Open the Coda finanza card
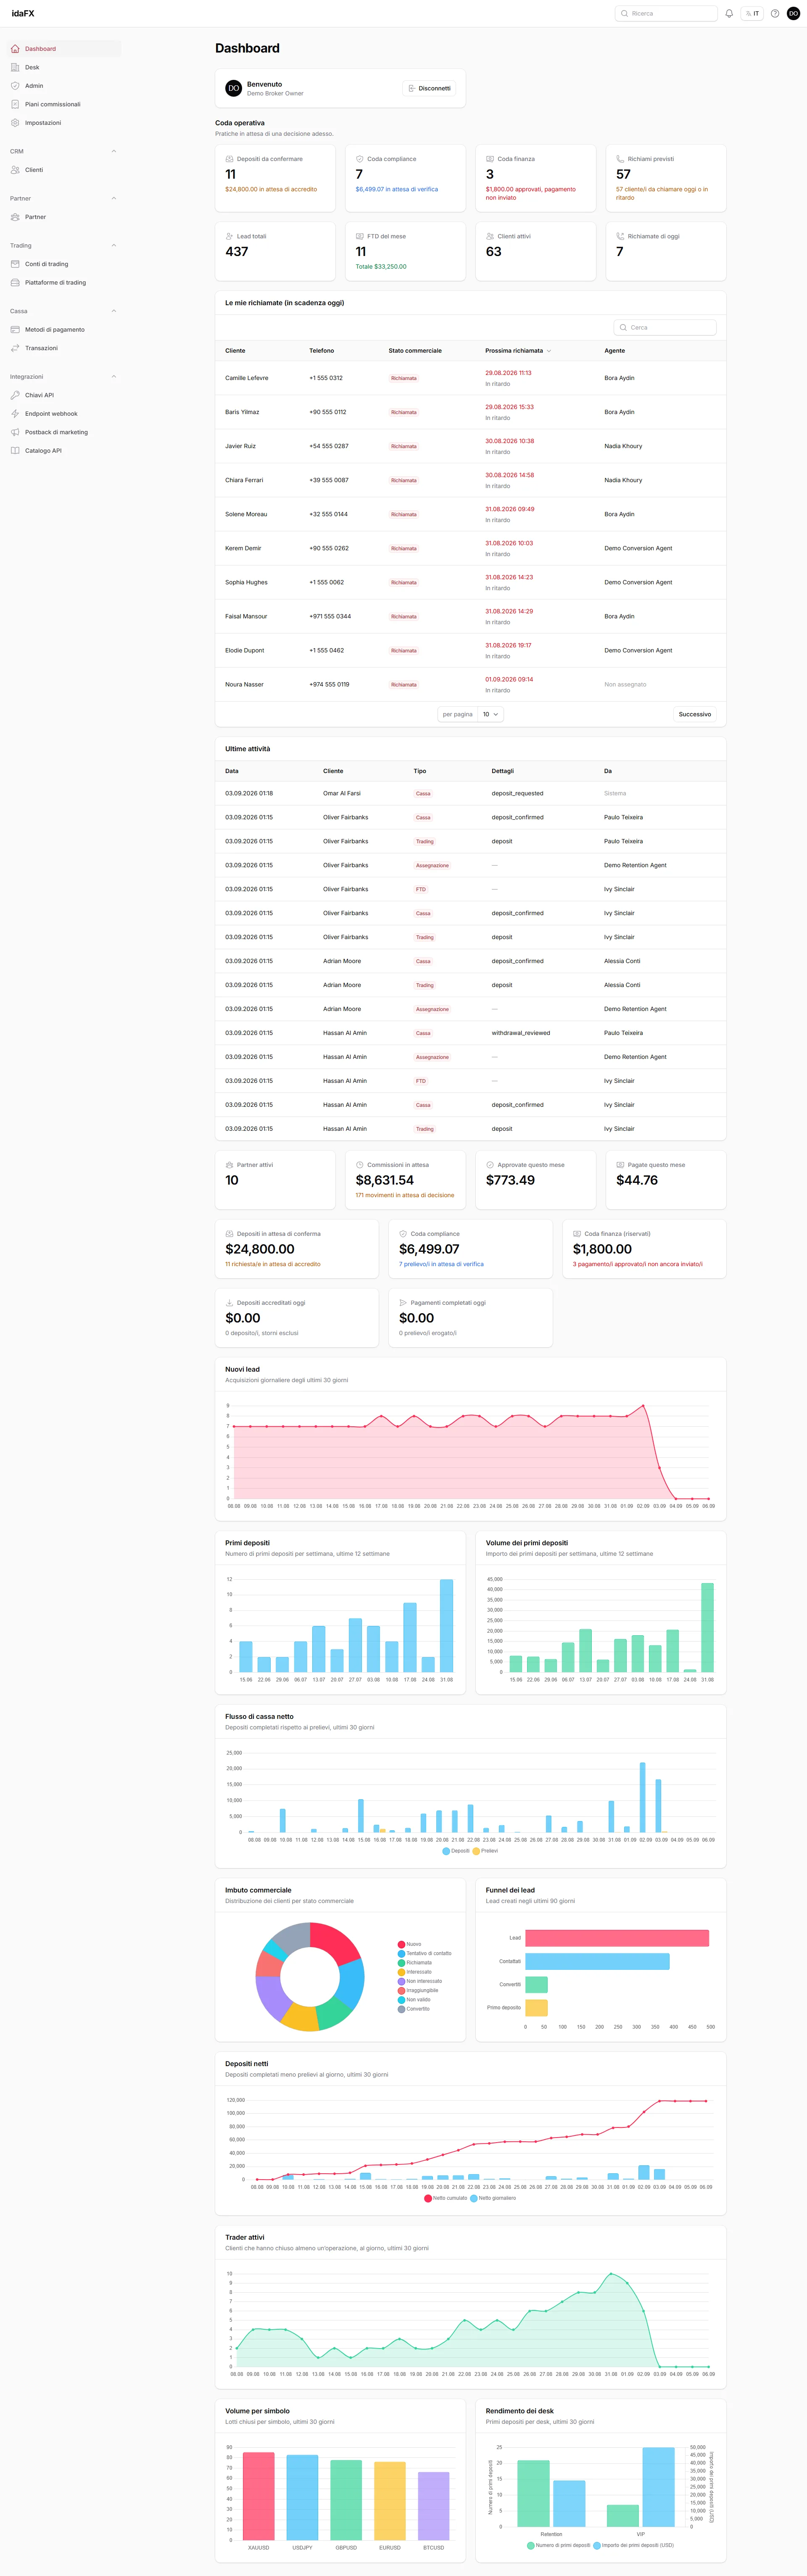This screenshot has height=2576, width=807. point(536,178)
